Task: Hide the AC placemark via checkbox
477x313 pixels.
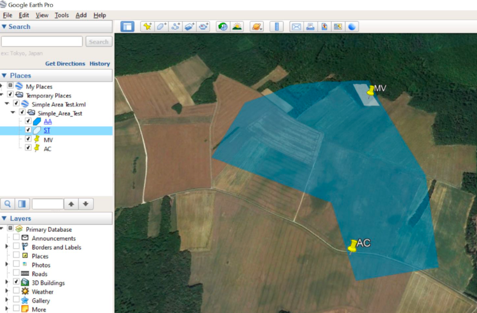Action: [28, 148]
